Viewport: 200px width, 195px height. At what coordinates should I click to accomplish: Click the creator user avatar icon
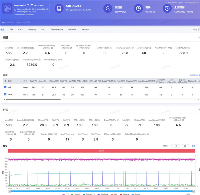107,9
